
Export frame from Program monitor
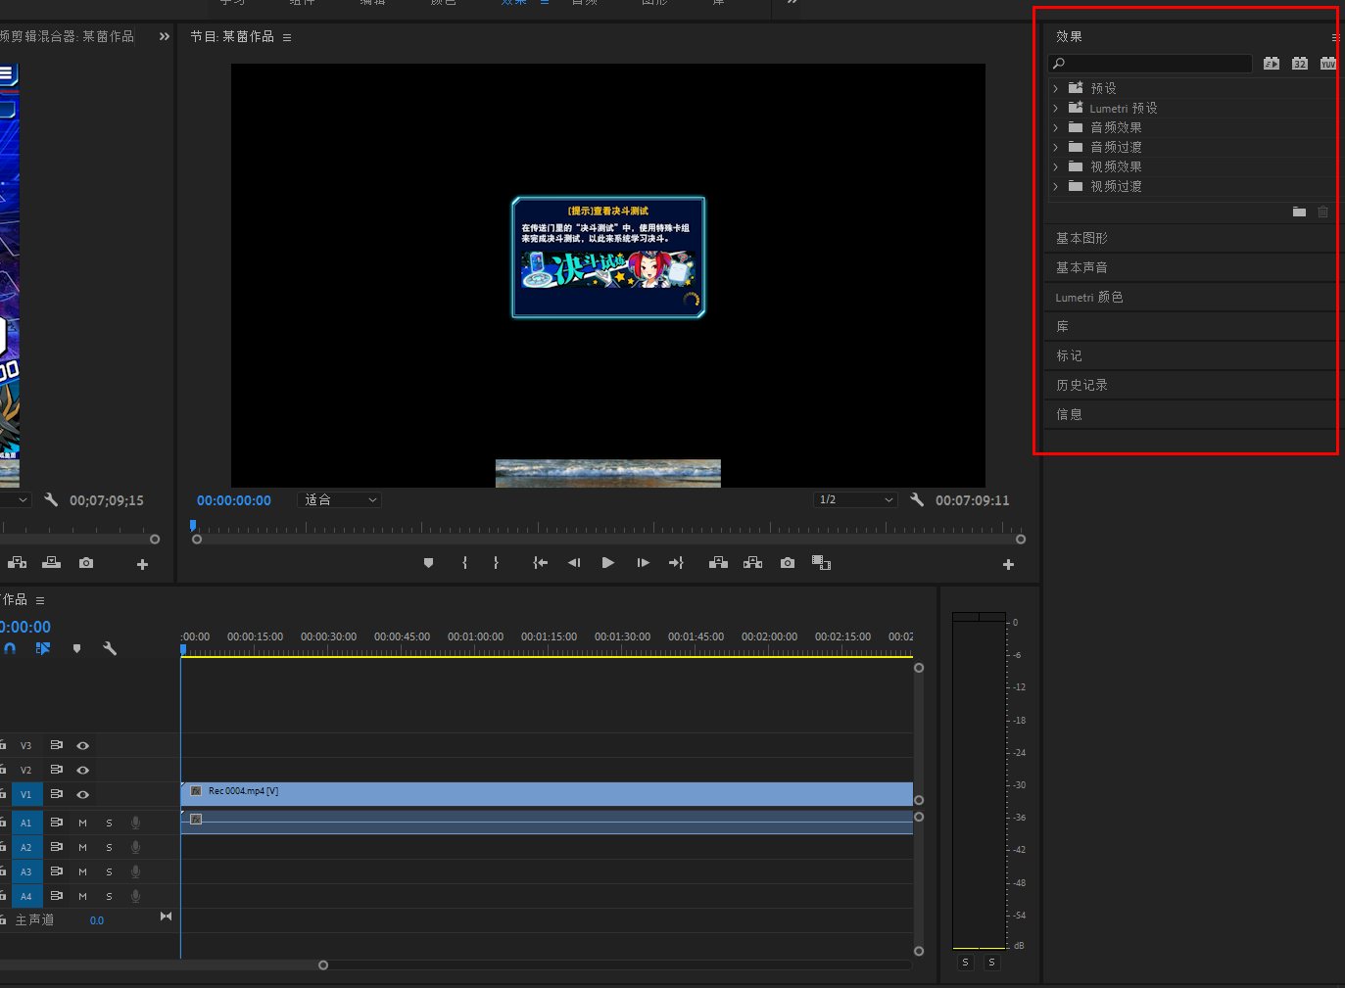click(x=788, y=563)
